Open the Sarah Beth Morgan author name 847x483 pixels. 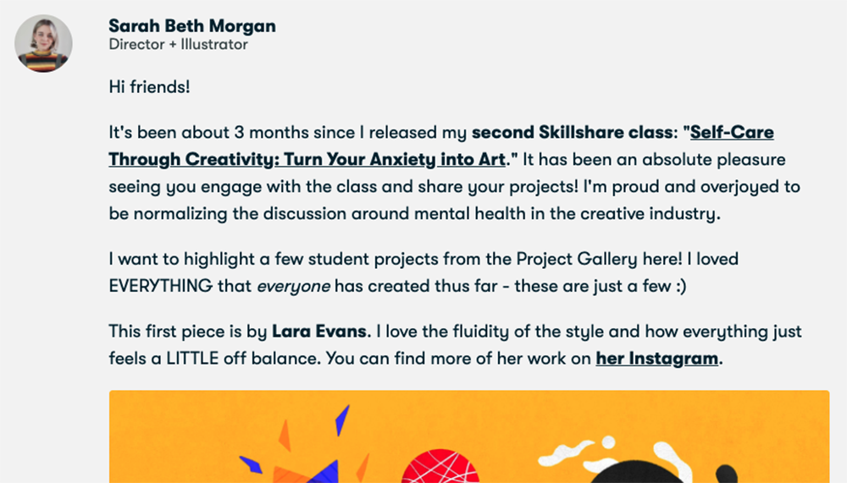click(x=192, y=26)
